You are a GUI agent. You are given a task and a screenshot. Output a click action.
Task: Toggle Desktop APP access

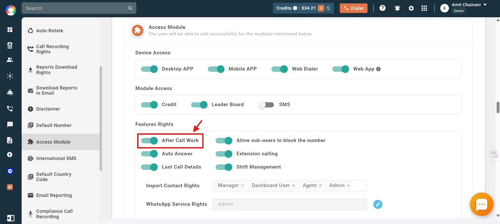(149, 69)
